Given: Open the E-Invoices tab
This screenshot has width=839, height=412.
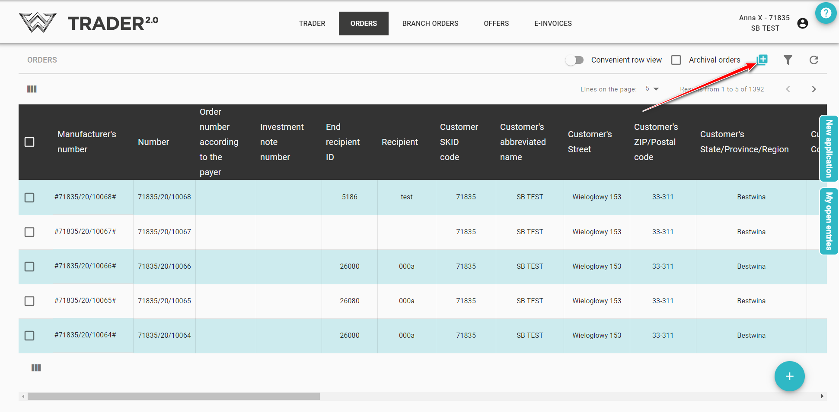Looking at the screenshot, I should (553, 23).
